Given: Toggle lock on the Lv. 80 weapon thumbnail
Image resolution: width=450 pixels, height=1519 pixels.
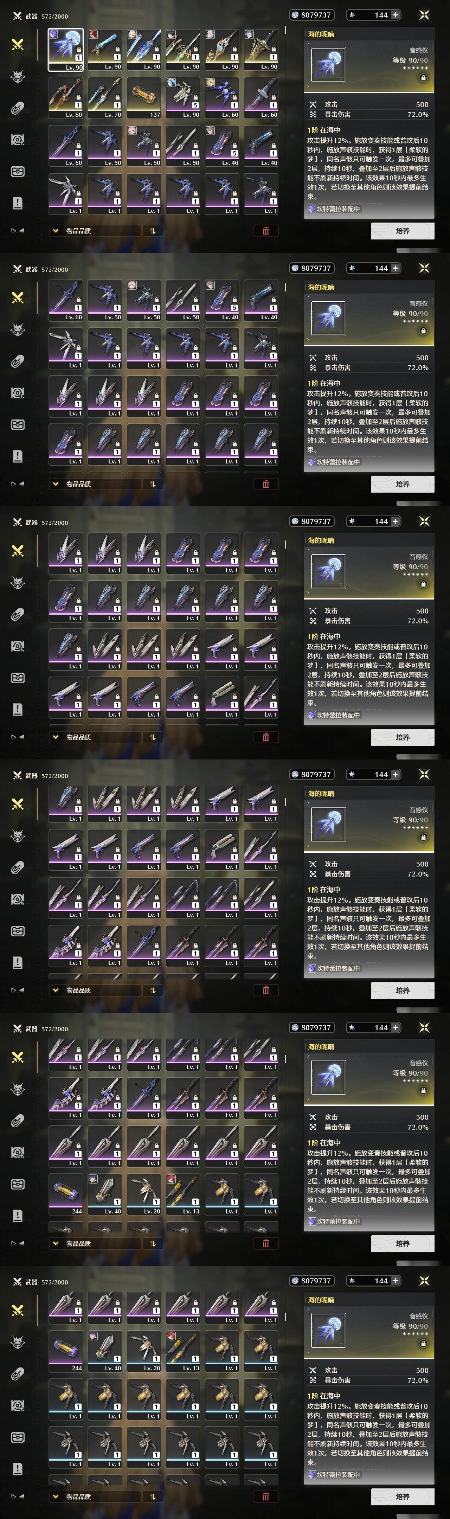Looking at the screenshot, I should [78, 97].
